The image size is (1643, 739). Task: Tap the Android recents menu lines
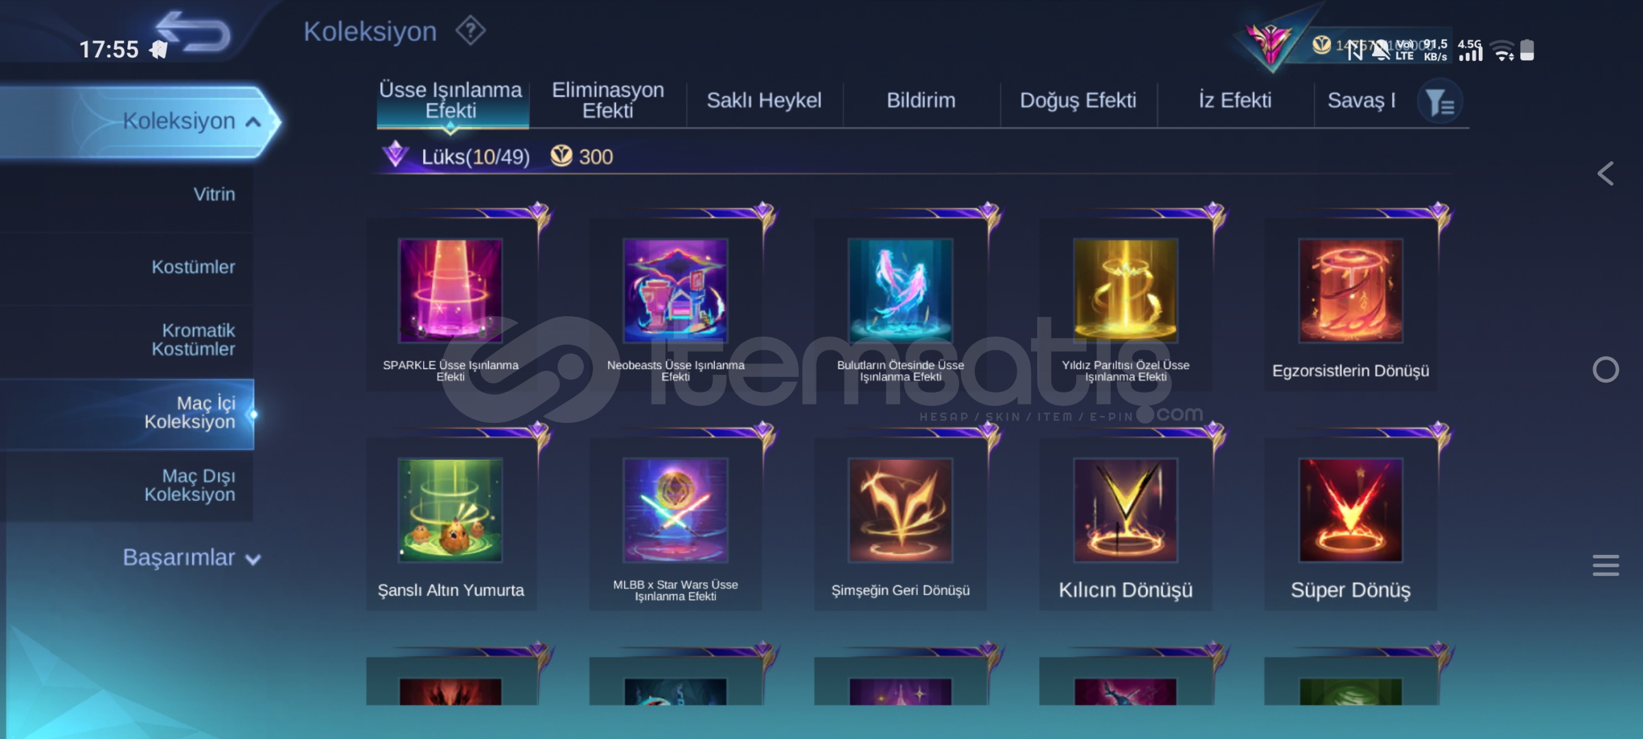[1605, 565]
